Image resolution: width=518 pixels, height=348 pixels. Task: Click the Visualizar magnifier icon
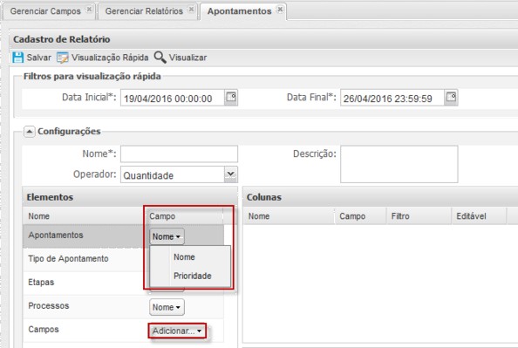[x=160, y=58]
